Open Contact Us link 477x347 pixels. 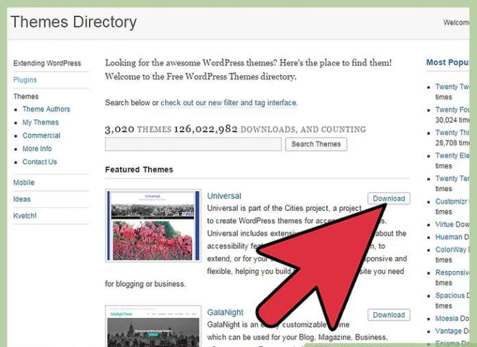click(40, 162)
